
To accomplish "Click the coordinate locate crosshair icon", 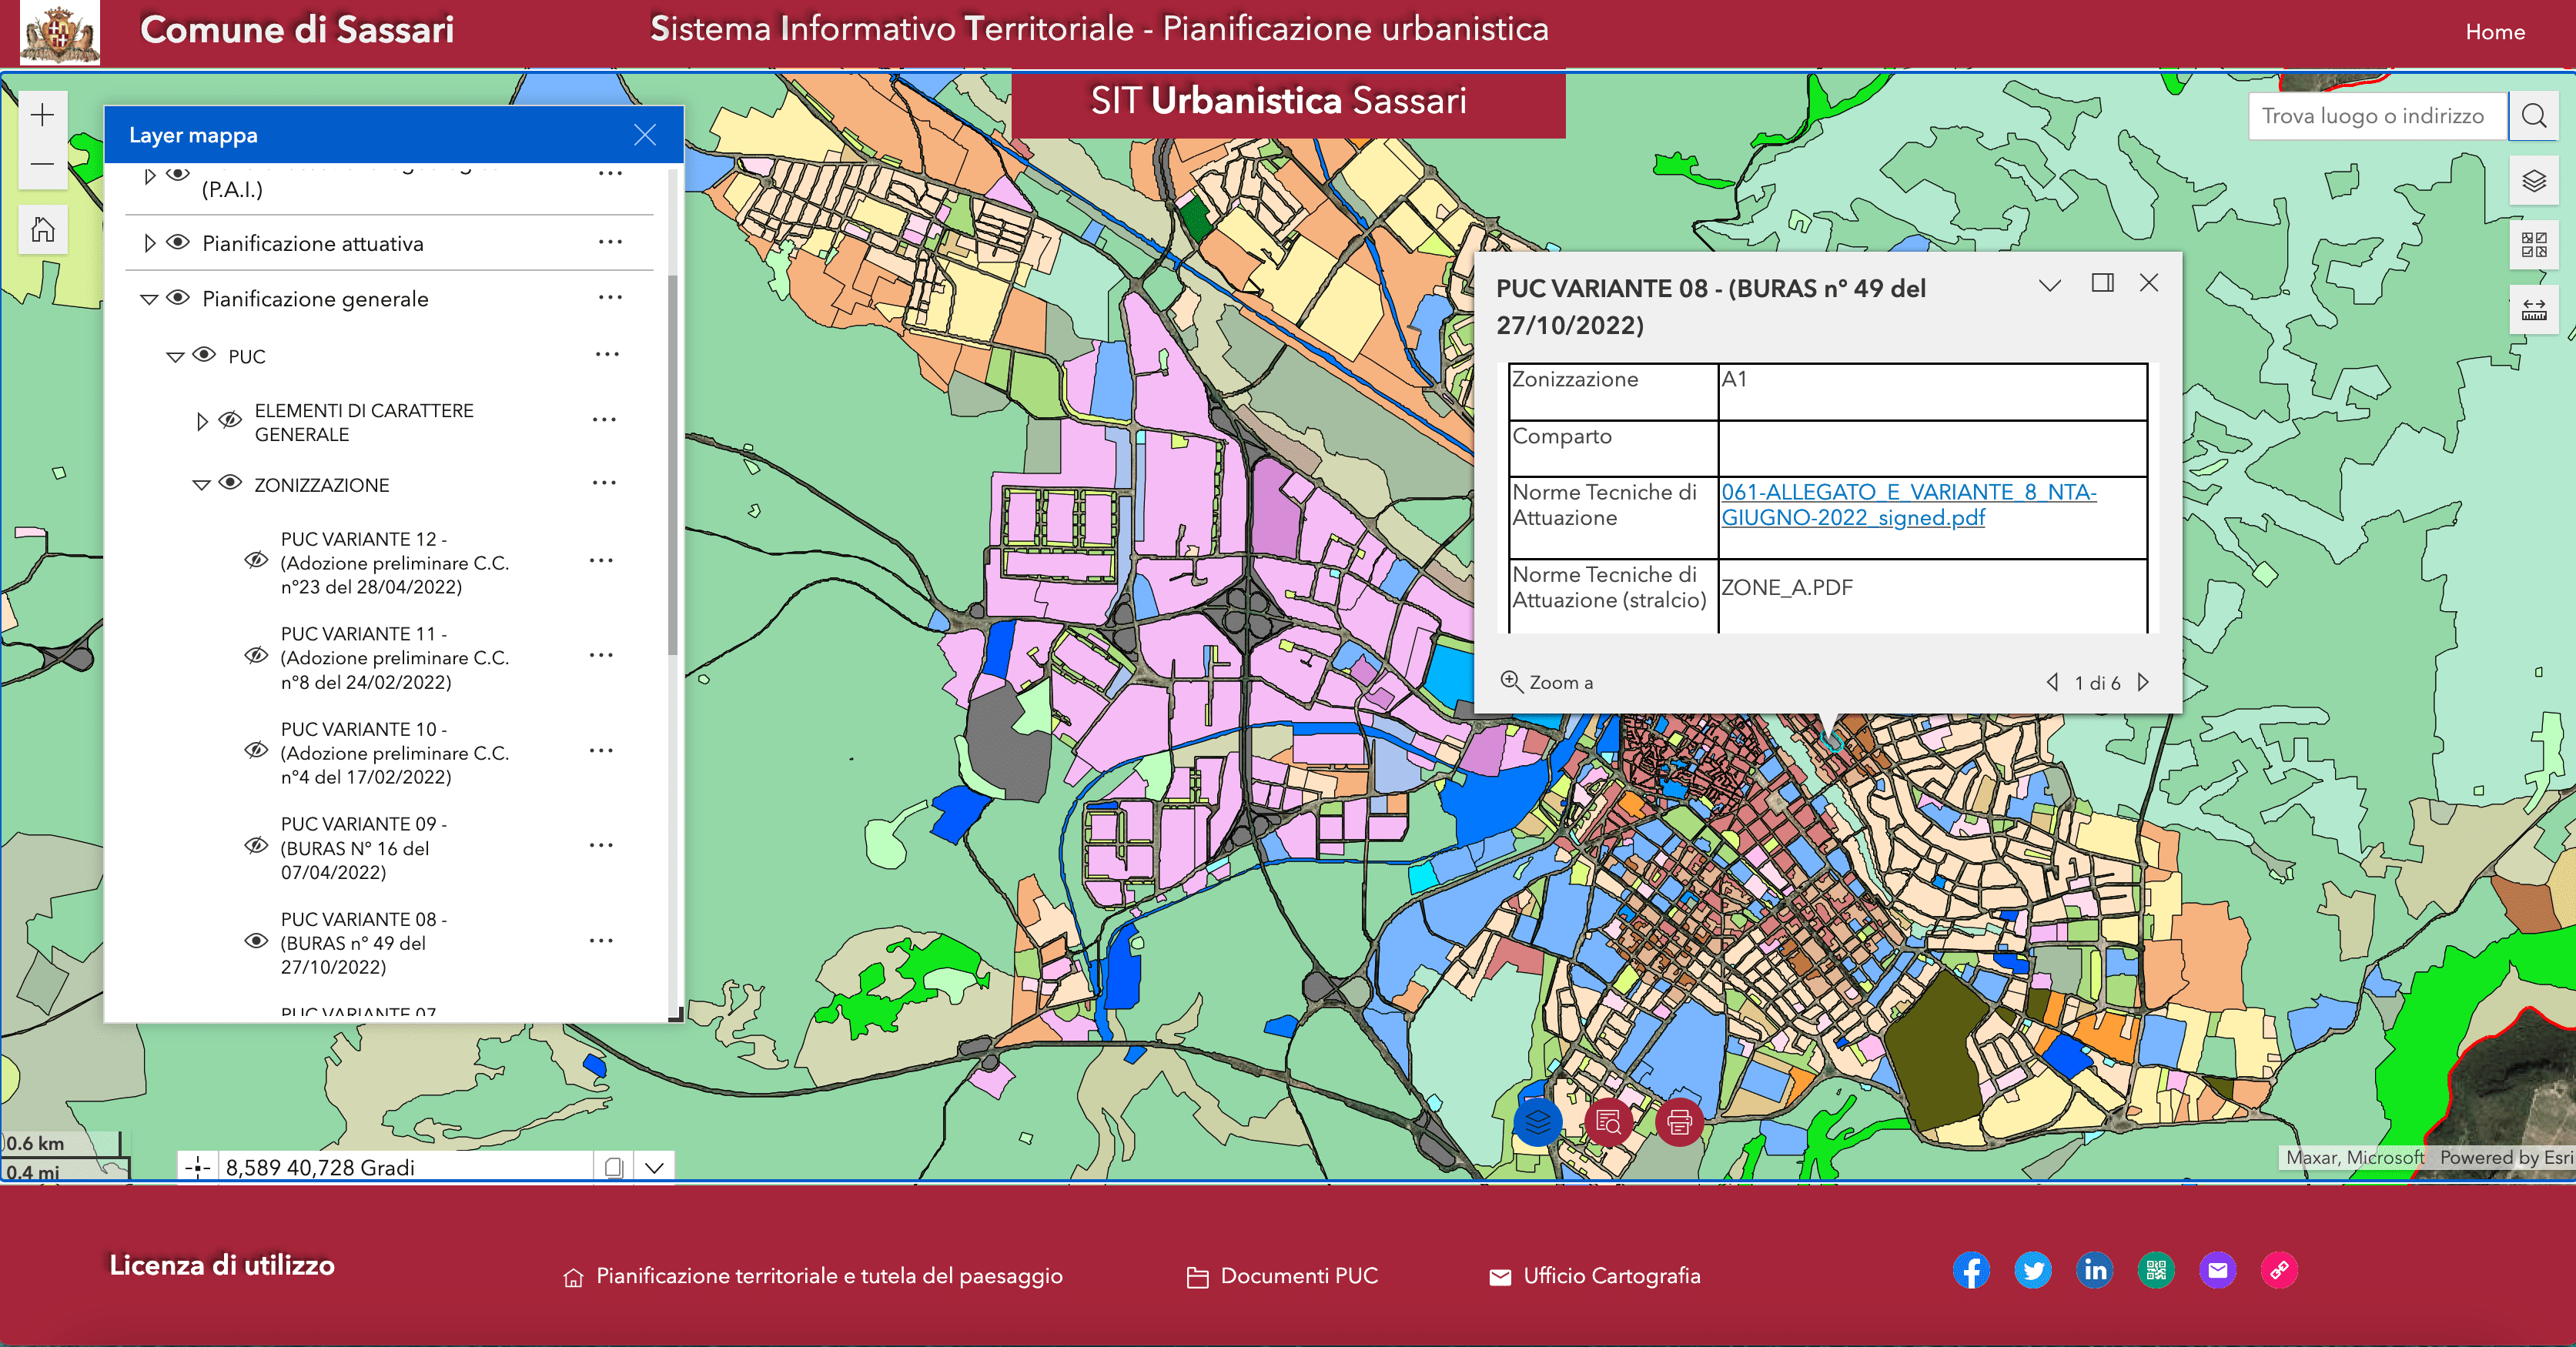I will pos(198,1167).
